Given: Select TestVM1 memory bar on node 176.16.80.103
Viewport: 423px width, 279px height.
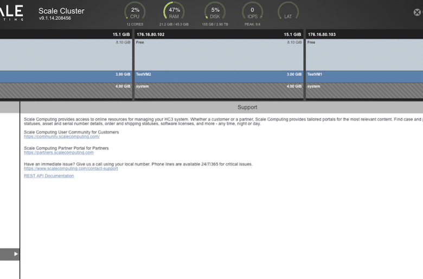Looking at the screenshot, I should pyautogui.click(x=364, y=77).
